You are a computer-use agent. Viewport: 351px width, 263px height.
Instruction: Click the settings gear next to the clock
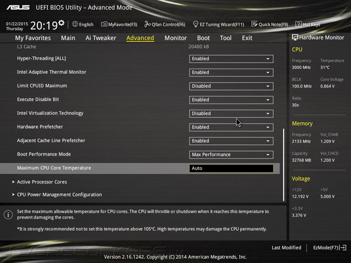(x=61, y=23)
